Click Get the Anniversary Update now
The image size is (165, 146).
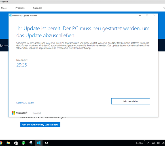point(40,124)
